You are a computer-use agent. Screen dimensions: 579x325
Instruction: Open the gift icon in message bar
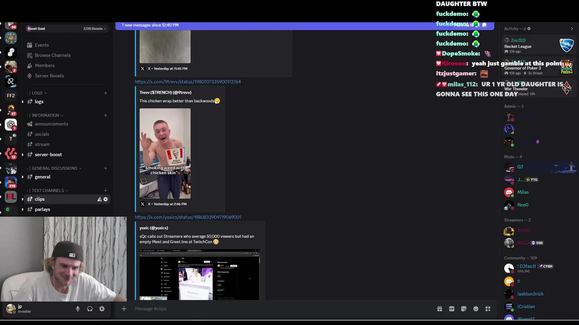pos(439,309)
